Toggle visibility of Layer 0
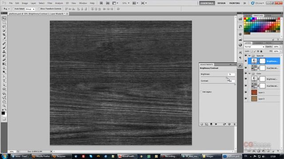This screenshot has width=284, height=159. coord(246,99)
